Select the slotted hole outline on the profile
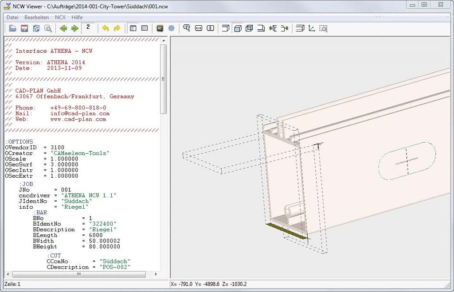Viewport: 454px width, 292px height. [x=407, y=160]
